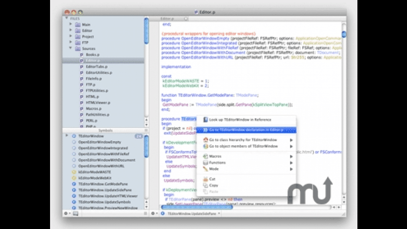Choose Go to object members of TEditorWindow
407x229 pixels.
[246, 146]
